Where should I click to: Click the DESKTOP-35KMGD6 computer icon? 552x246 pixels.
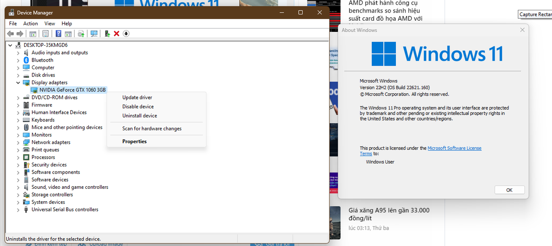pyautogui.click(x=19, y=45)
